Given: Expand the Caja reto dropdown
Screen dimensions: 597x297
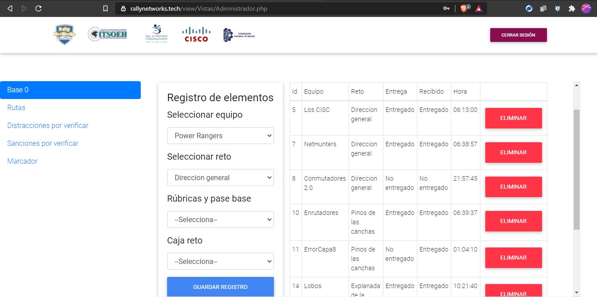Looking at the screenshot, I should tap(220, 261).
